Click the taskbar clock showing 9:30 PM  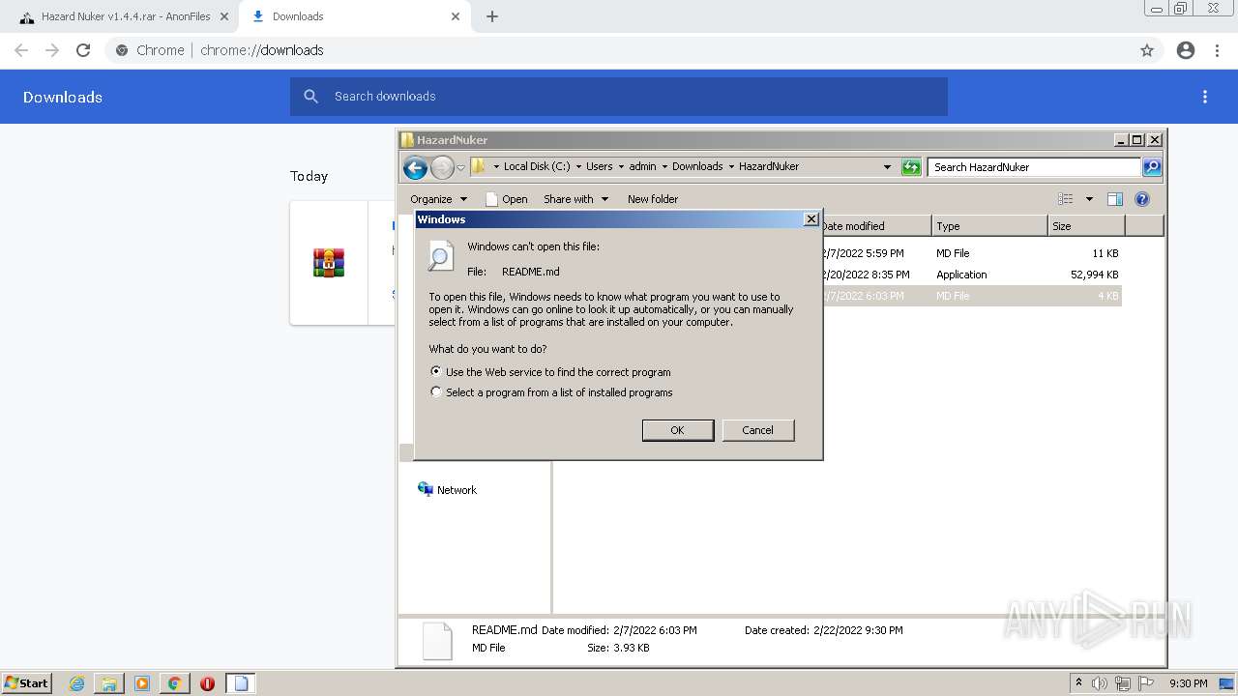pyautogui.click(x=1189, y=683)
